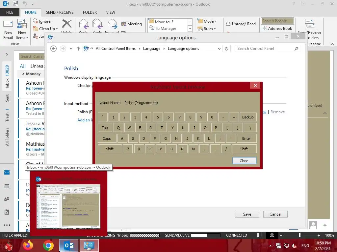337x252 pixels.
Task: Click All Control Panel Items breadcrumb
Action: pos(116,49)
